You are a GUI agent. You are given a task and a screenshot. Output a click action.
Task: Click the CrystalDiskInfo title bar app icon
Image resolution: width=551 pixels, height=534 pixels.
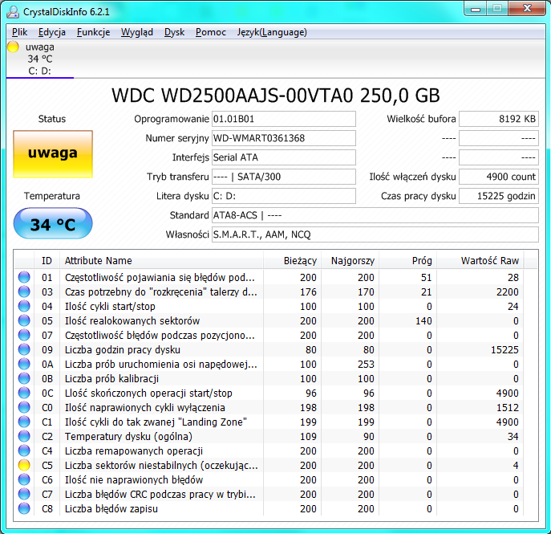[x=13, y=11]
